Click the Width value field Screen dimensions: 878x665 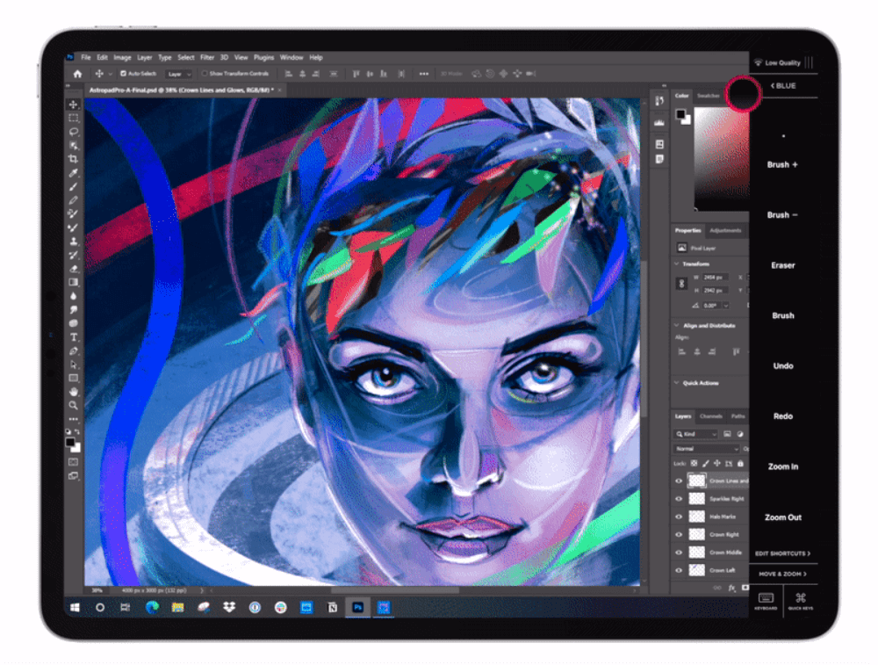pyautogui.click(x=715, y=278)
